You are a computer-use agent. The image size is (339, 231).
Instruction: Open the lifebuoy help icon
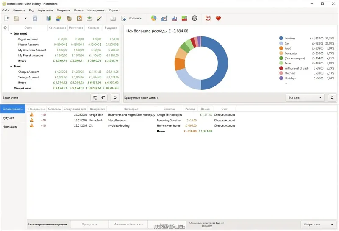tap(208, 18)
